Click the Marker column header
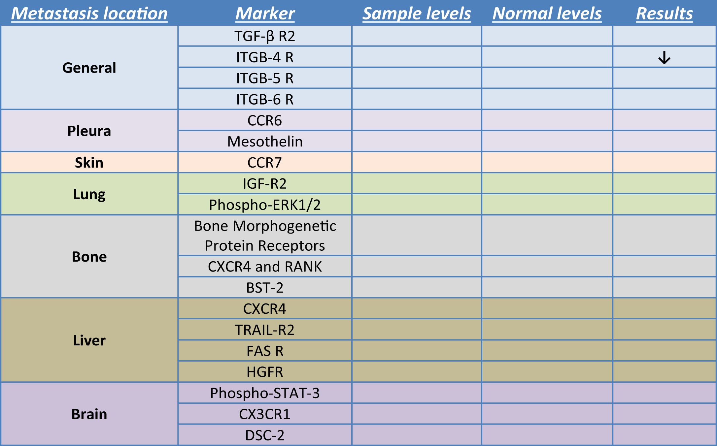Viewport: 717px width, 446px height. click(x=265, y=14)
